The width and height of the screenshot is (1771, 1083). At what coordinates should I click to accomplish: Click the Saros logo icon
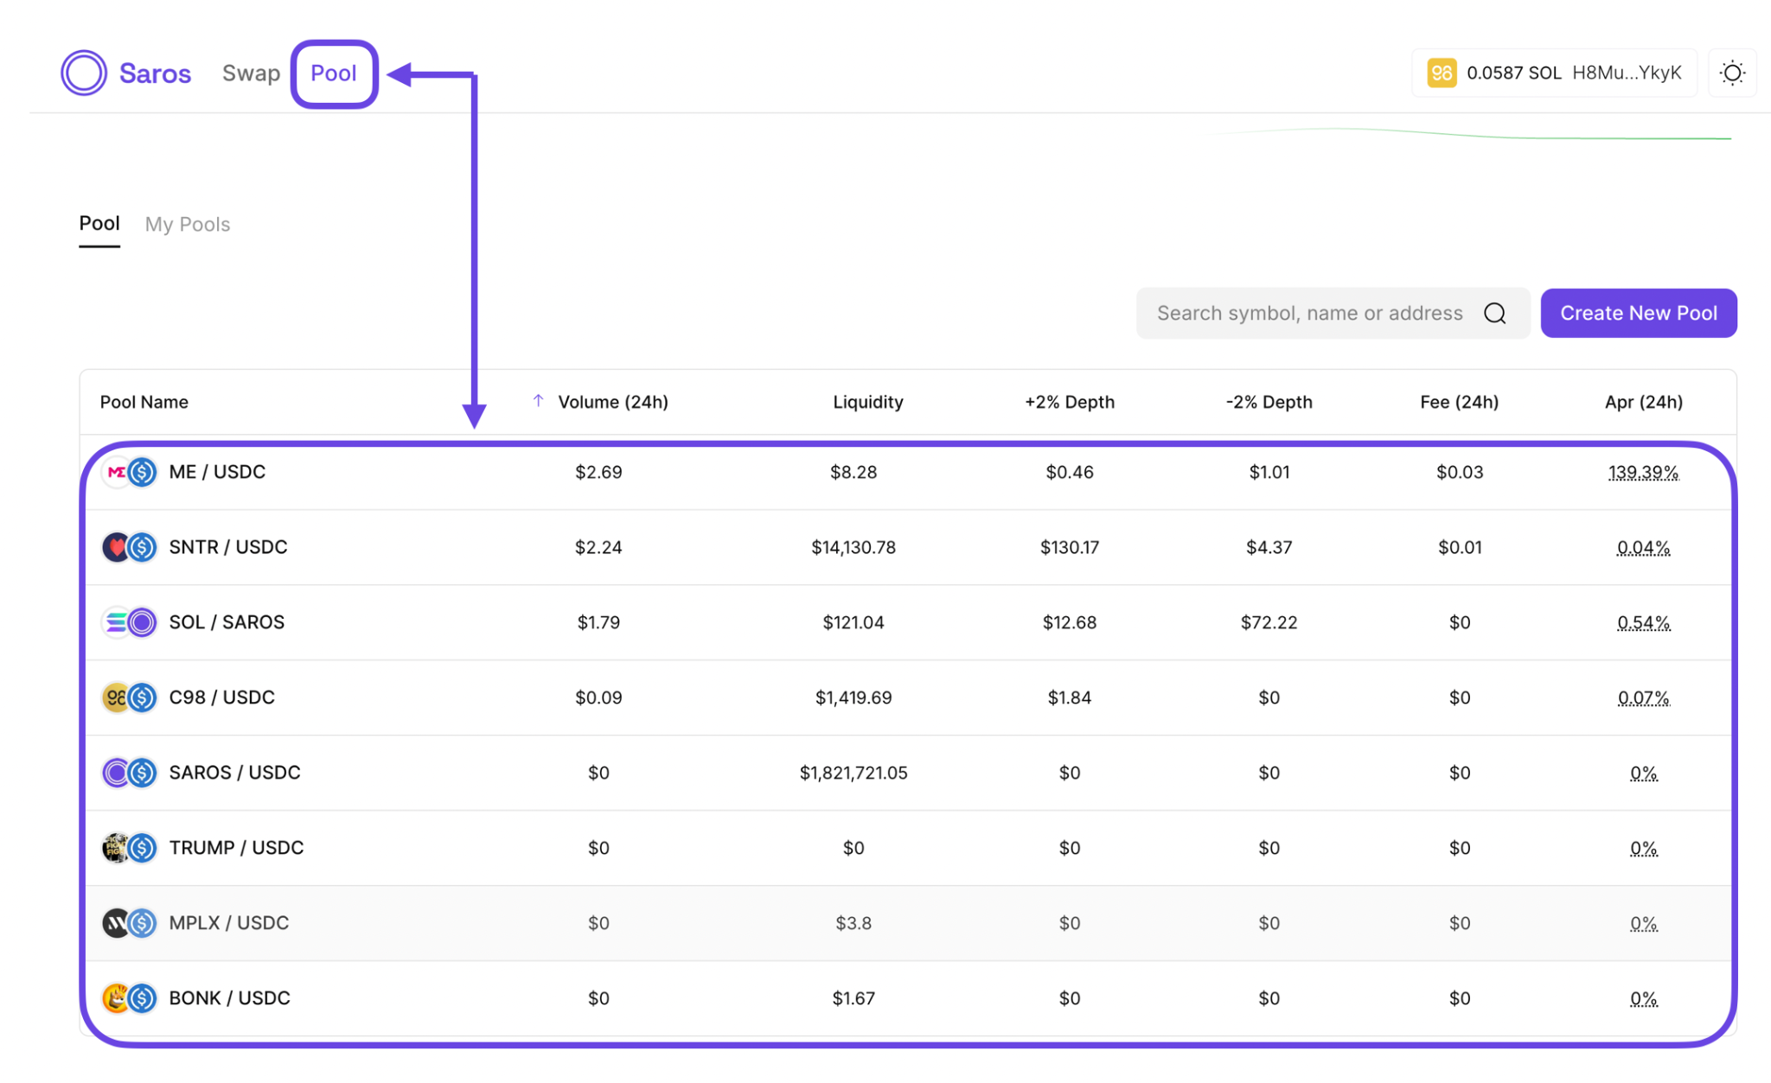coord(84,73)
